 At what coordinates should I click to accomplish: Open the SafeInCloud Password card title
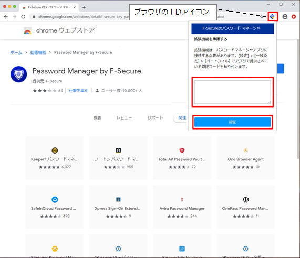[54, 208]
